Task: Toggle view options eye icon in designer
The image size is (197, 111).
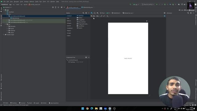Action: click(92, 16)
